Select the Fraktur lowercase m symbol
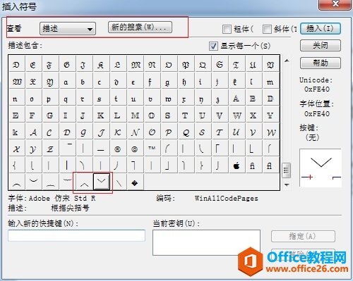 (x=270, y=82)
